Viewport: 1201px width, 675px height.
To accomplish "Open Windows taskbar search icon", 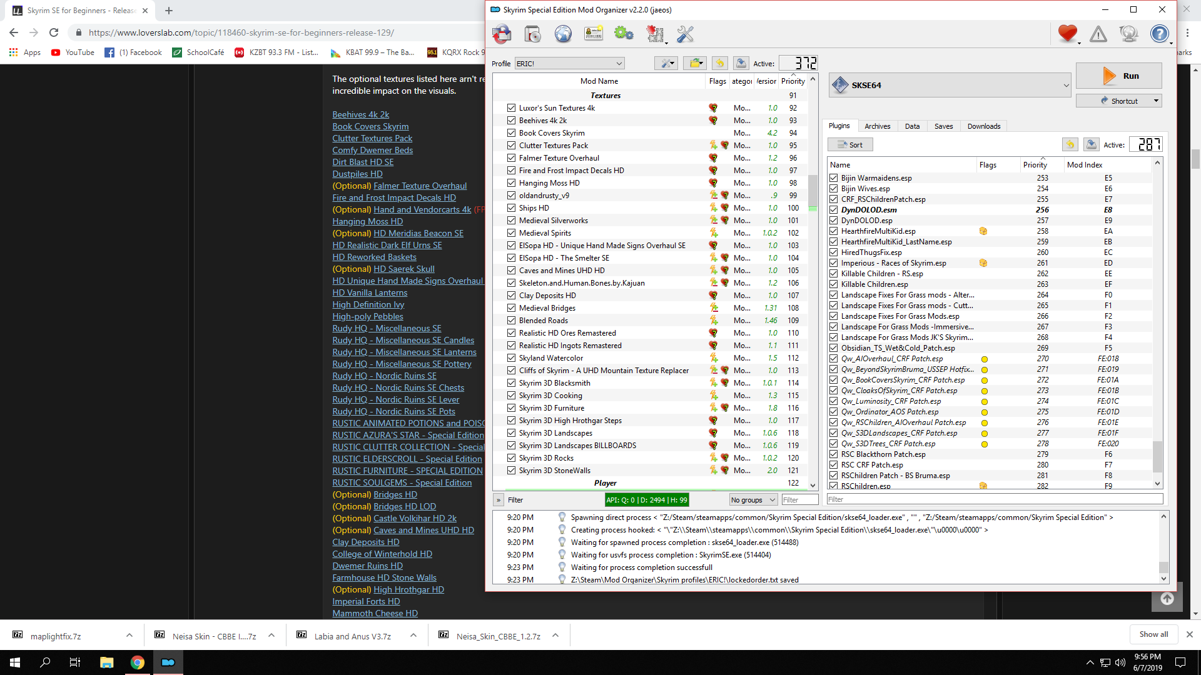I will (x=45, y=662).
